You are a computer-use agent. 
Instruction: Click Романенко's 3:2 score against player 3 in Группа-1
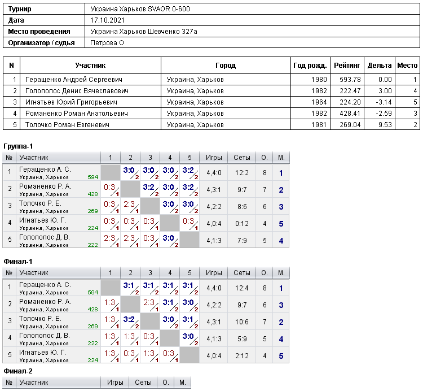pyautogui.click(x=149, y=187)
